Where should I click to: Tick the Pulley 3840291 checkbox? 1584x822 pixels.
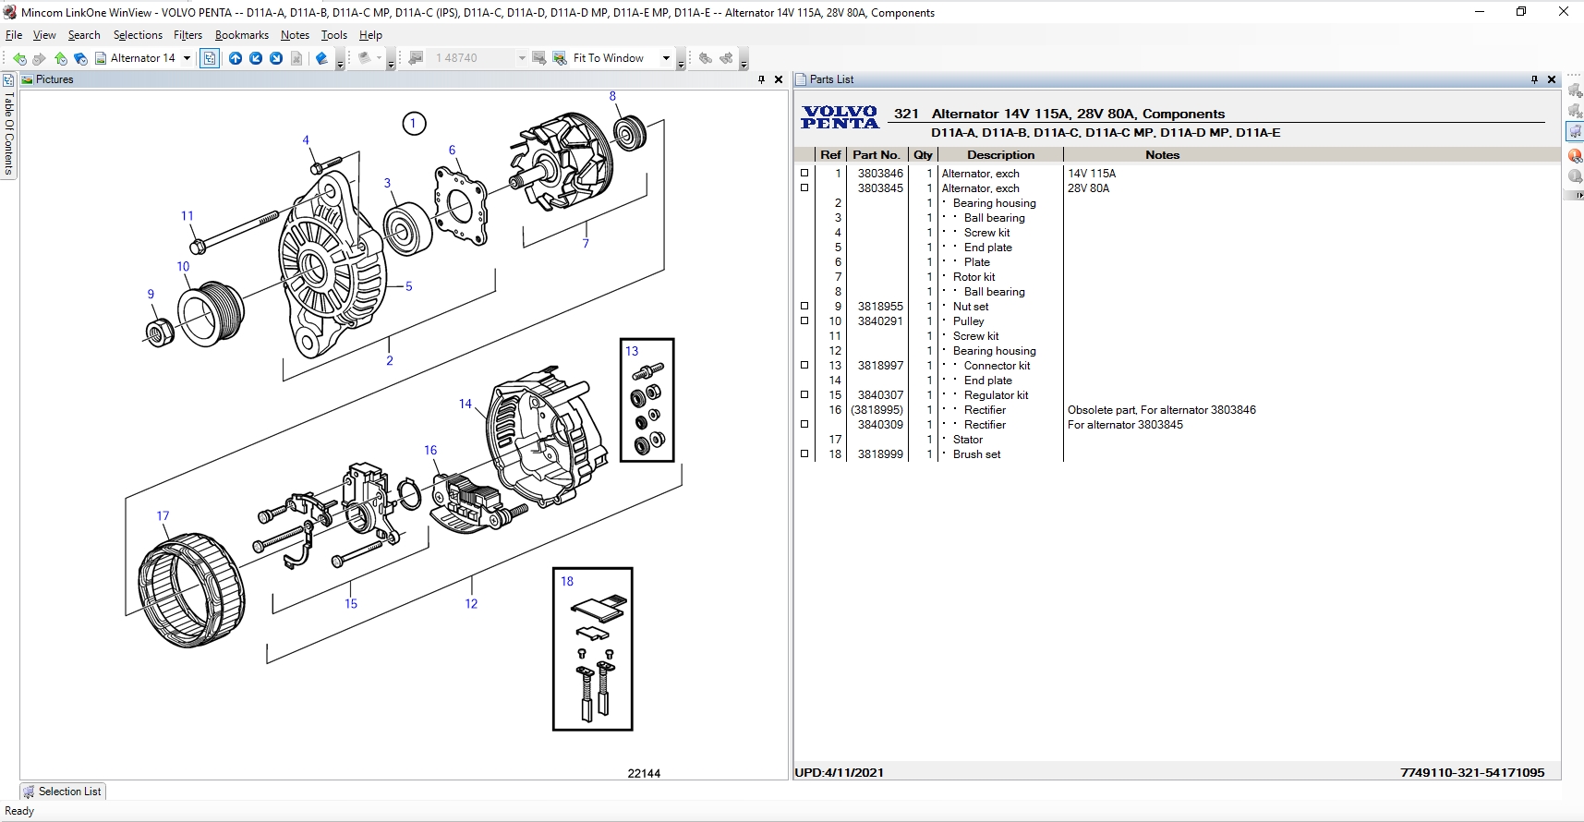pos(804,321)
